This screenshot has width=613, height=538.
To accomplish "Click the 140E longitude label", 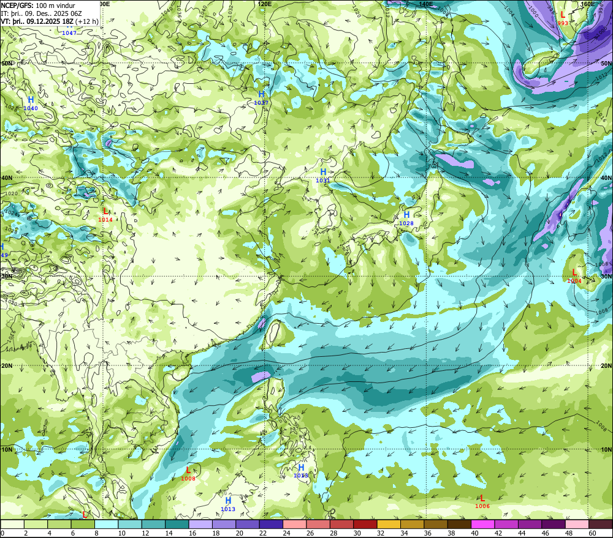I will 426,4.
